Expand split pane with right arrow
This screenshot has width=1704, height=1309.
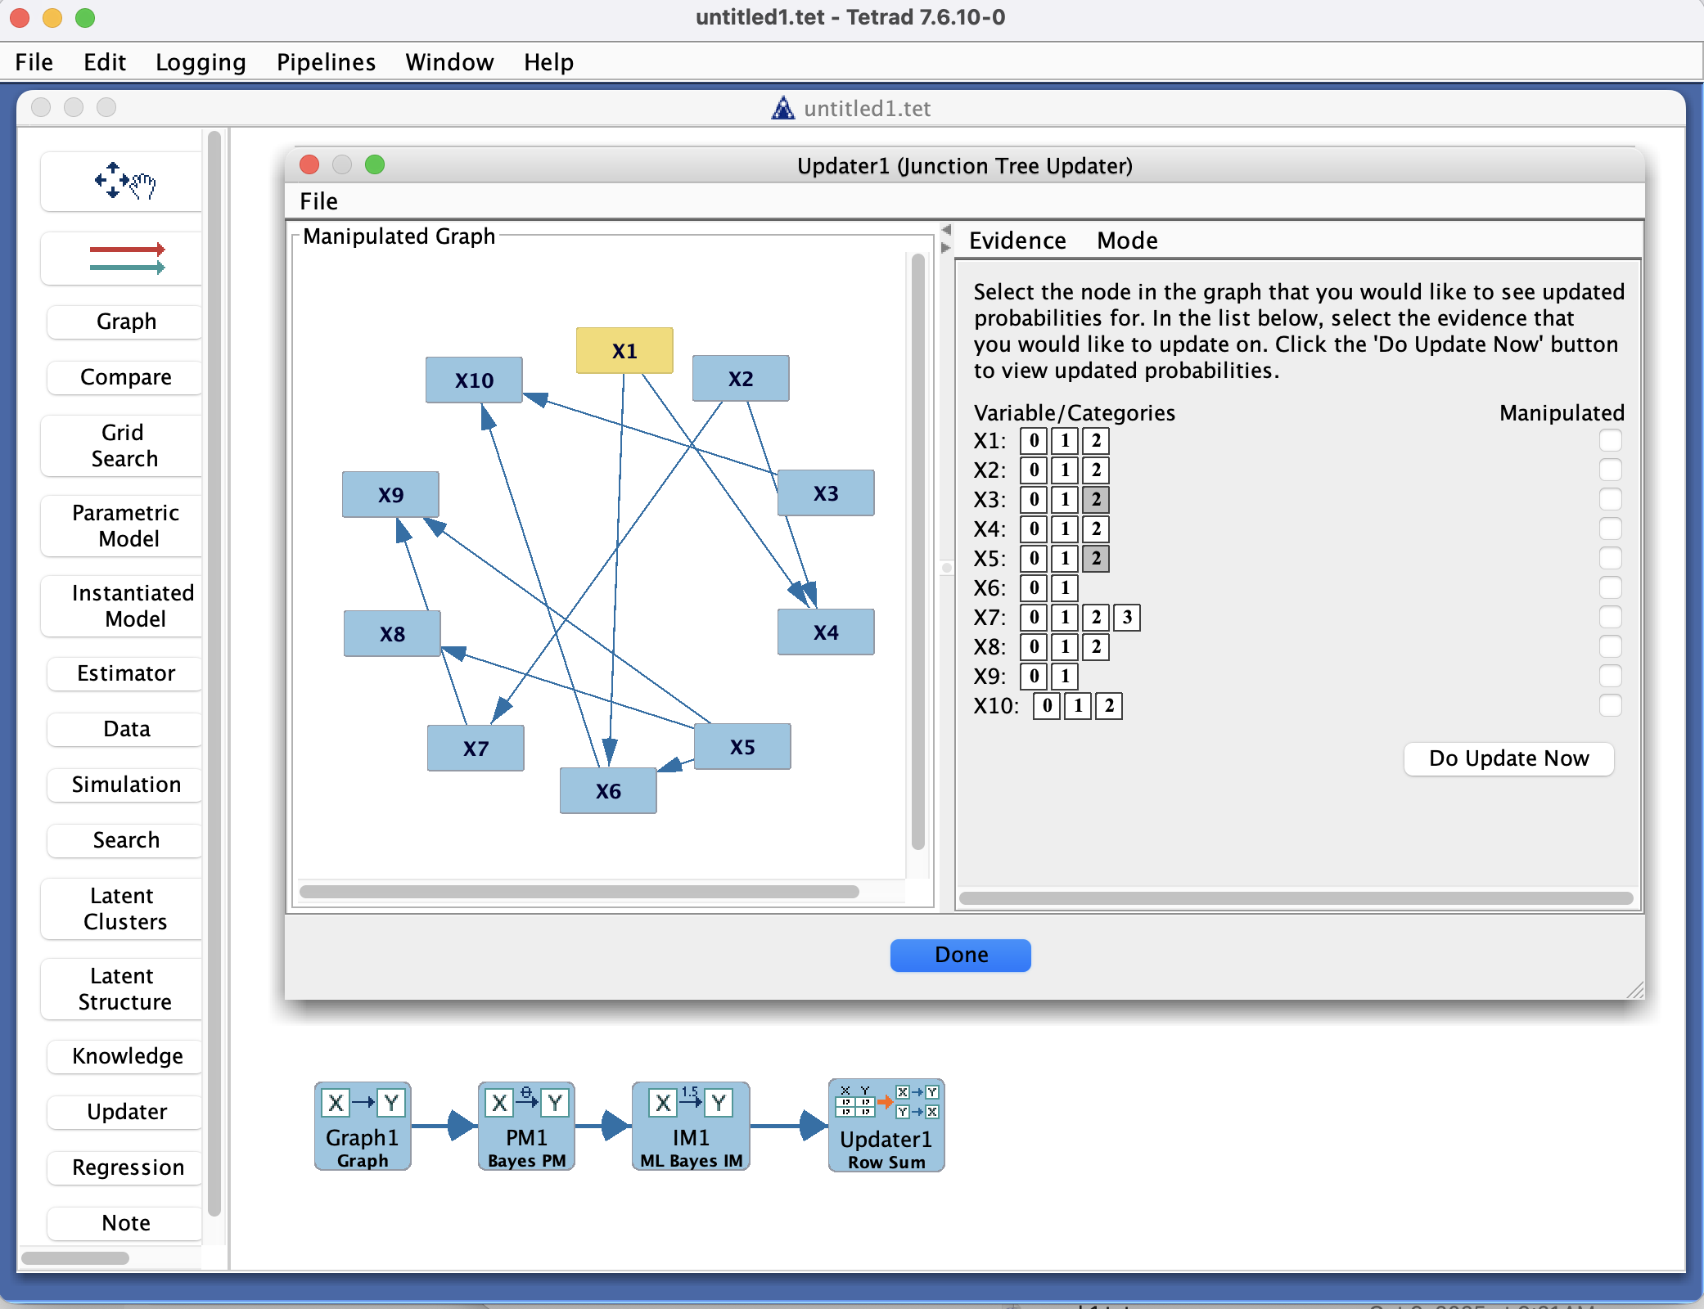[946, 247]
